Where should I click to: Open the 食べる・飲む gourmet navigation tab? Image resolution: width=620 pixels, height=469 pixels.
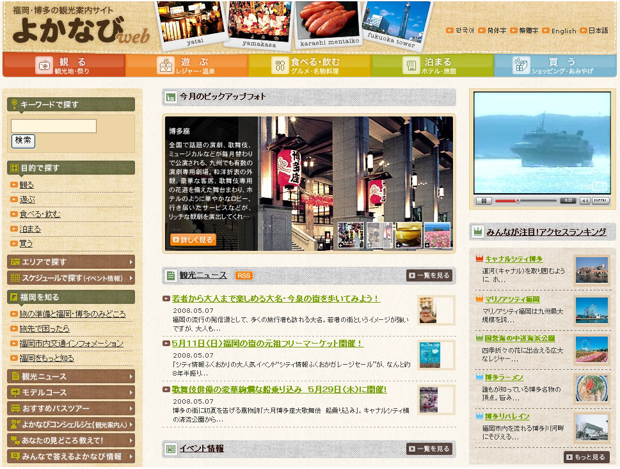point(309,65)
